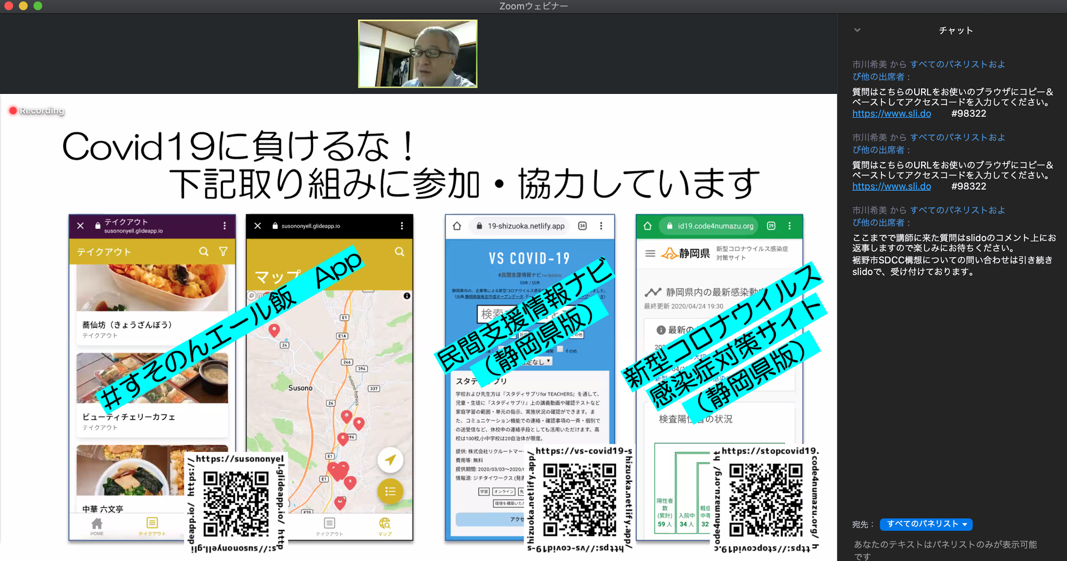Screen dimensions: 1067x561
Task: Click the 静岡県 logo
Action: pos(685,253)
